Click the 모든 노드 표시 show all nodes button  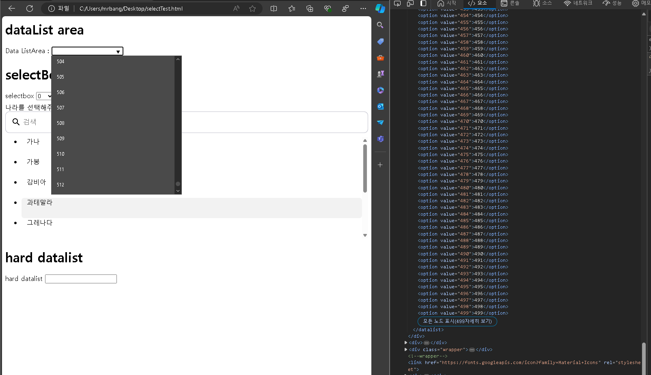pos(457,321)
